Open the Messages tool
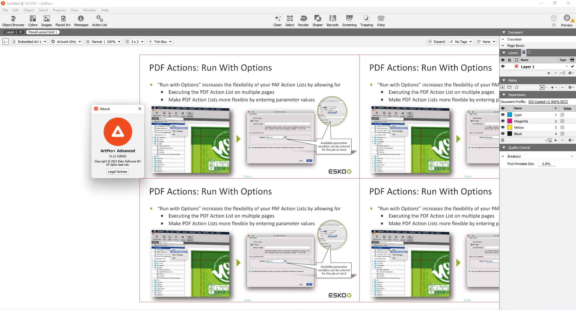The image size is (576, 310). tap(81, 21)
